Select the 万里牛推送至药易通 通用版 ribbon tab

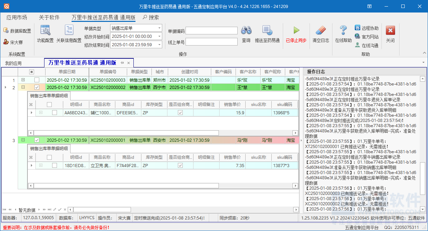coord(104,17)
